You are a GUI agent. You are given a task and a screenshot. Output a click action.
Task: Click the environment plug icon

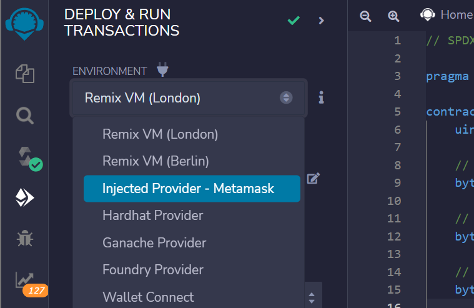pos(162,69)
